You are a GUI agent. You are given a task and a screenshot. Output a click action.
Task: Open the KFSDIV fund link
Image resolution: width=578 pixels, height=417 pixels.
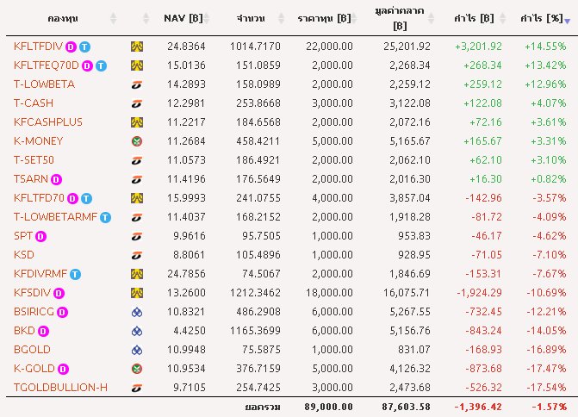pos(33,293)
